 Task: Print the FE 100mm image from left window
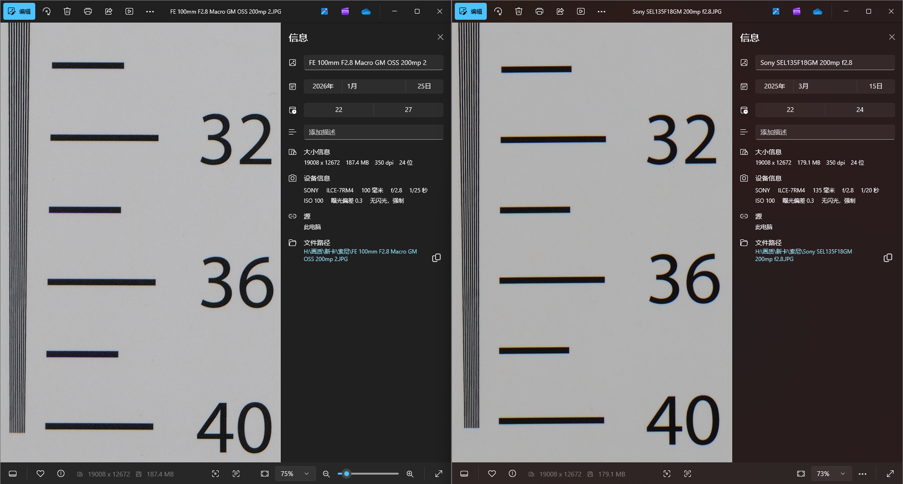coord(88,11)
